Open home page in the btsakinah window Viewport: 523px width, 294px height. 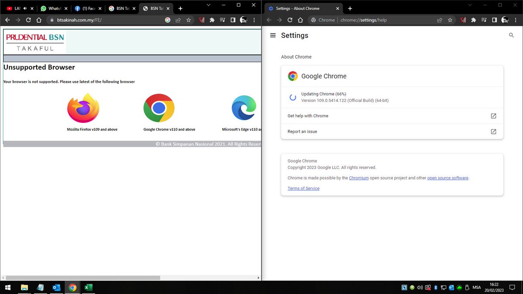[39, 20]
